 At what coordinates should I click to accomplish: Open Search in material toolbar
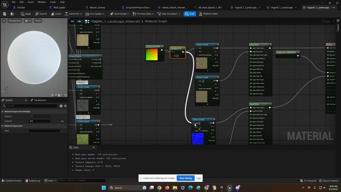[x=41, y=14]
